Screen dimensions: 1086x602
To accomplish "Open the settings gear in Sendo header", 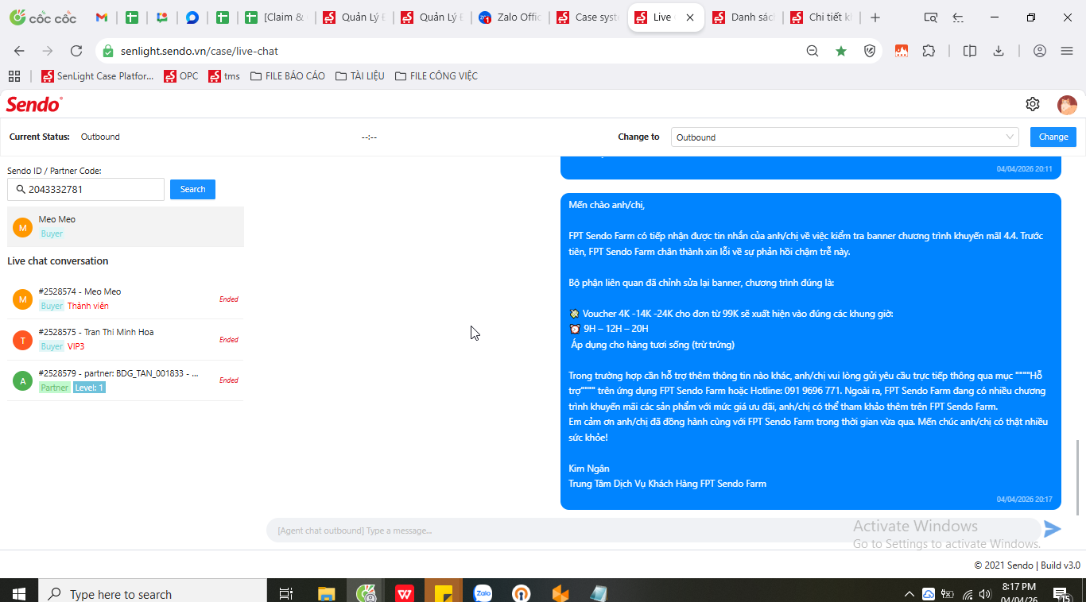I will (x=1033, y=104).
